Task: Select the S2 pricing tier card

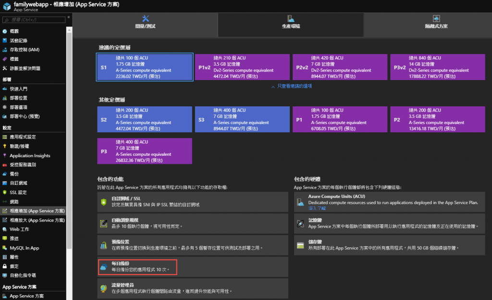Action: pos(145,119)
